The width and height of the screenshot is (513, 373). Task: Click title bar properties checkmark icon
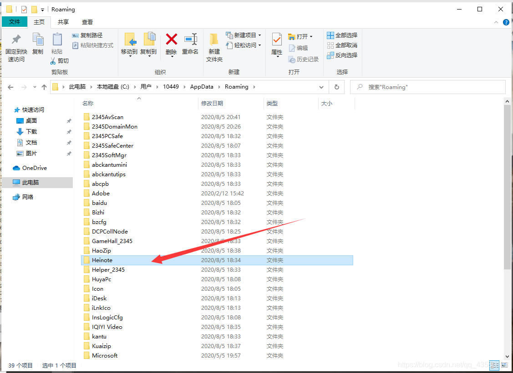coord(24,10)
